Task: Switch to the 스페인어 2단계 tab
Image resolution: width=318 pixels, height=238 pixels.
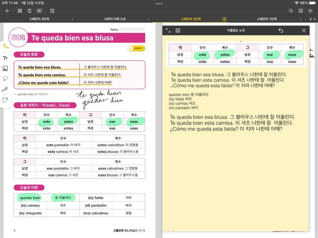Action: tap(39, 19)
